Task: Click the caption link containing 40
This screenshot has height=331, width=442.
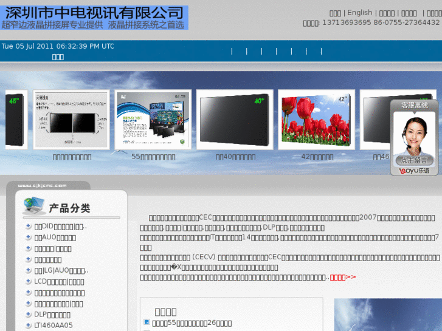Action: (x=235, y=157)
